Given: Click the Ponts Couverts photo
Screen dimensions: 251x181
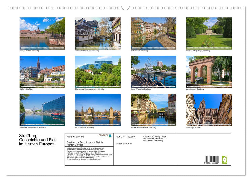Looking at the screenshot, I should click(x=98, y=110).
